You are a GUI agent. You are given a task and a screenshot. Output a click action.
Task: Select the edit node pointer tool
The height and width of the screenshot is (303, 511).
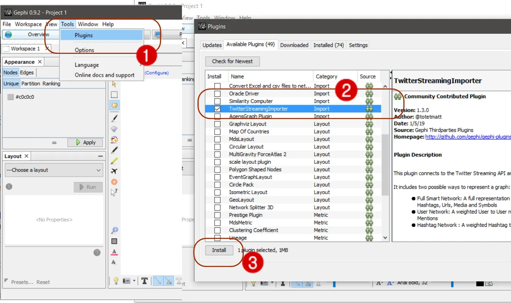click(x=114, y=192)
